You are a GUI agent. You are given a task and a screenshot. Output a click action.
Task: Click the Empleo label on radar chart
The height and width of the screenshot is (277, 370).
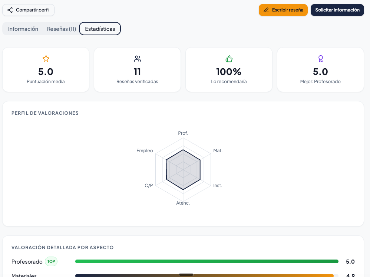(145, 150)
